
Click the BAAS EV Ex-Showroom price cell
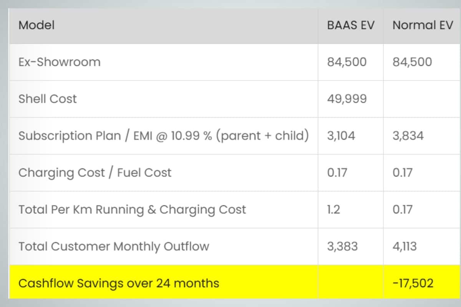[347, 62]
